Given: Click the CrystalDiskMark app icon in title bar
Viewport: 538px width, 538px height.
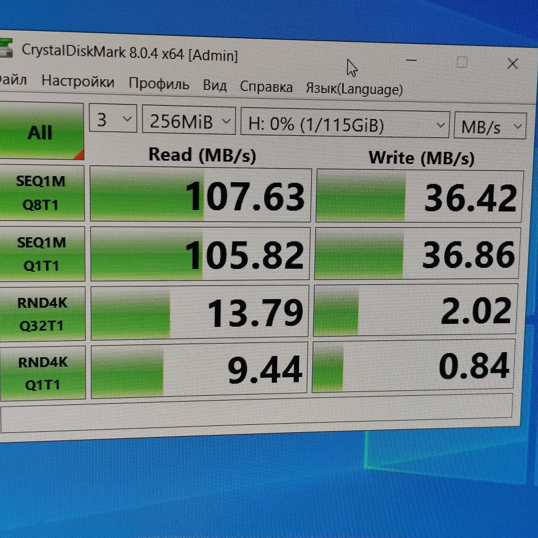Looking at the screenshot, I should 5,48.
